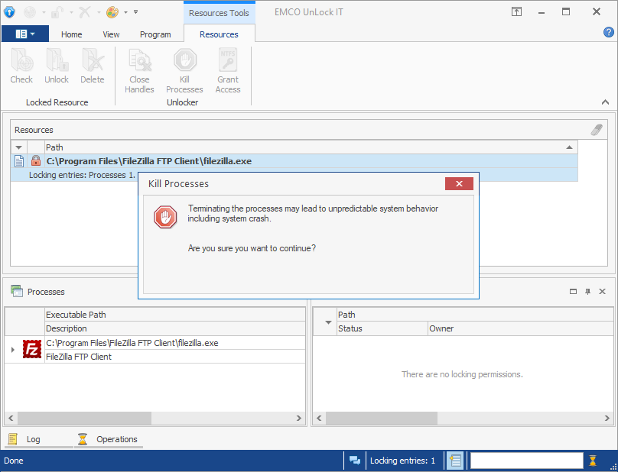The height and width of the screenshot is (472, 618).
Task: Click 'FileZilla FTP Client' description text
Action: 79,357
